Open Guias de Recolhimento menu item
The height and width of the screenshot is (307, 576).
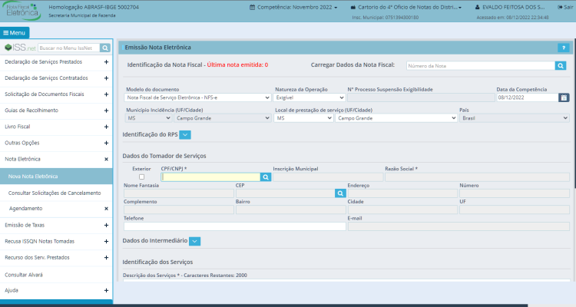click(31, 111)
